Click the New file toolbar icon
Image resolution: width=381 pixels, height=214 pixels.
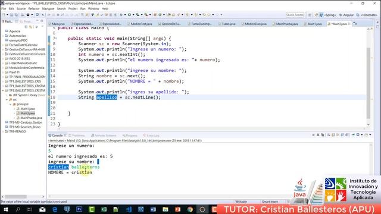(x=4, y=15)
